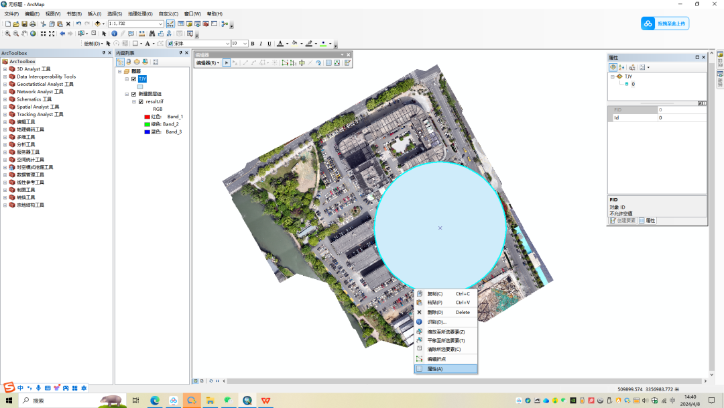The image size is (724, 408).
Task: Open the font size dropdown
Action: pos(245,44)
